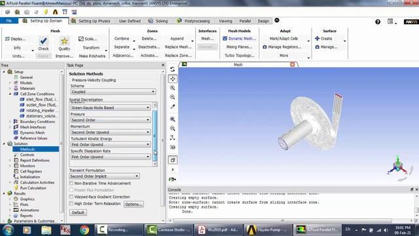The image size is (419, 236).
Task: Click Make Polyhedra button
Action: click(x=92, y=56)
